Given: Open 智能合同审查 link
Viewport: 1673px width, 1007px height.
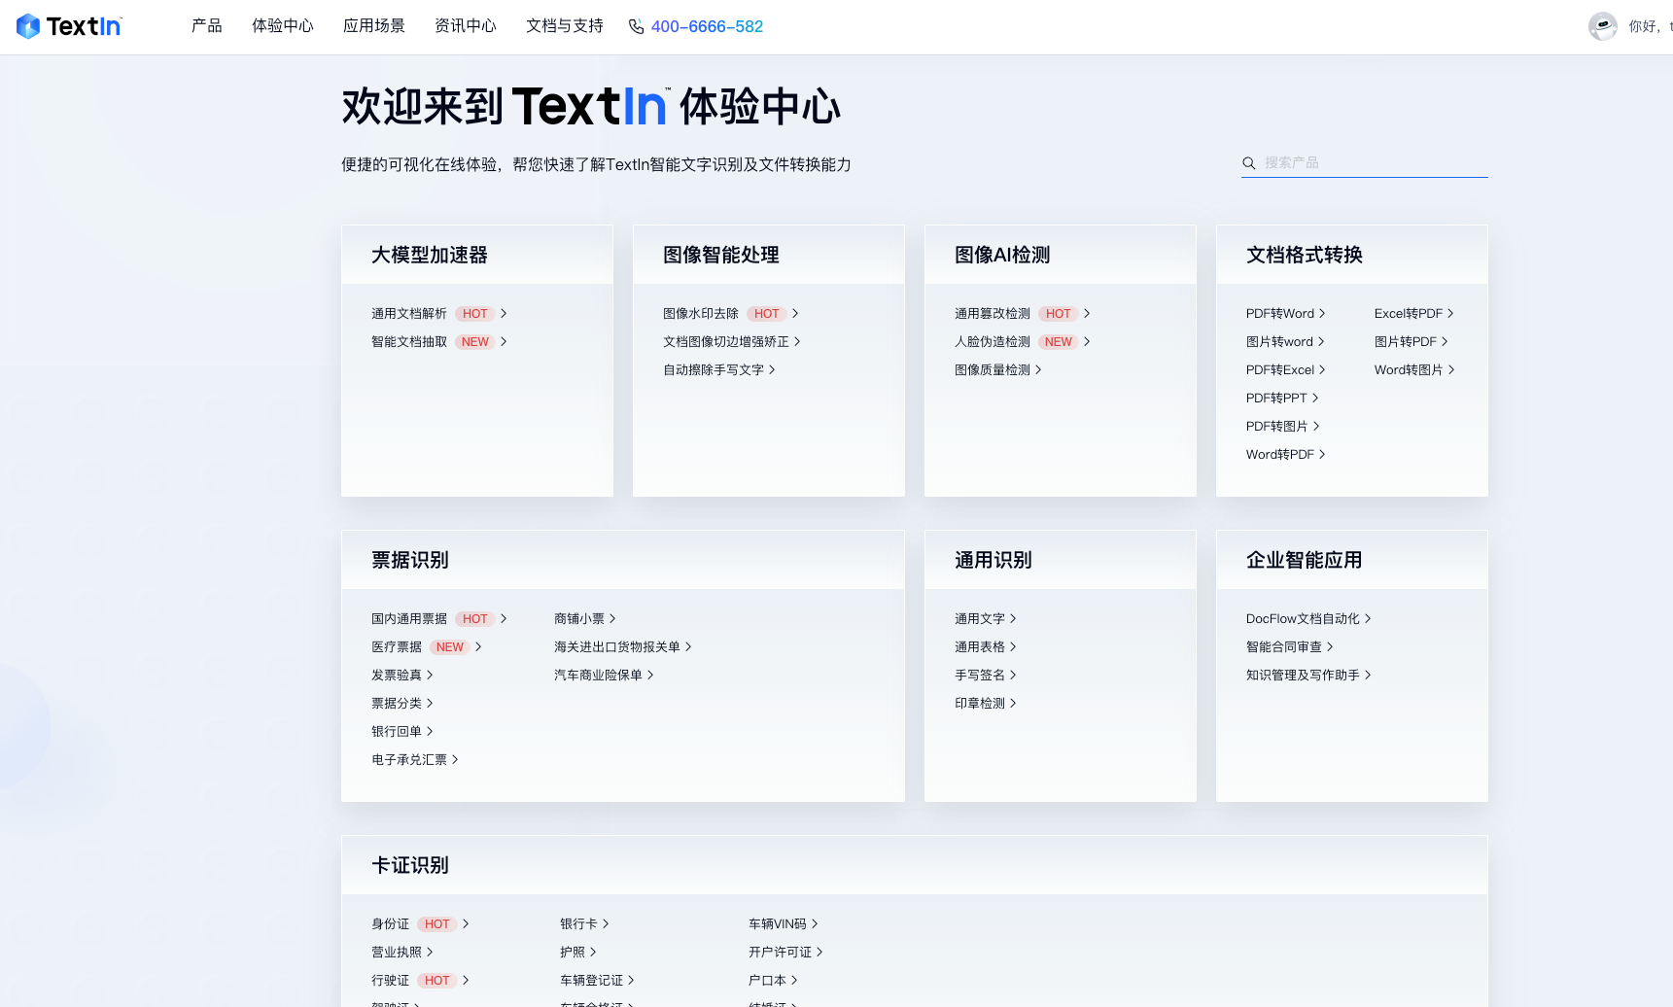Looking at the screenshot, I should click(1284, 647).
